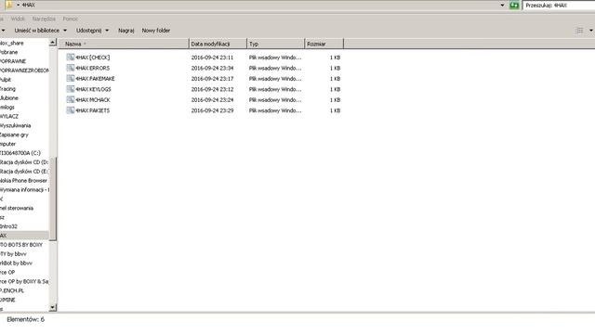The width and height of the screenshot is (595, 334).
Task: Open the Pomoc menu
Action: pyautogui.click(x=71, y=19)
